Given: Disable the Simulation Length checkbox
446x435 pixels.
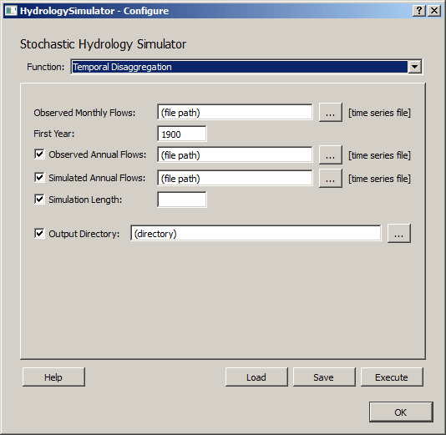Looking at the screenshot, I should click(39, 200).
